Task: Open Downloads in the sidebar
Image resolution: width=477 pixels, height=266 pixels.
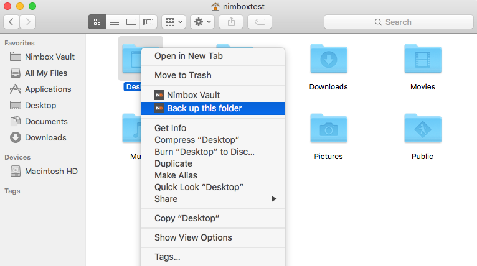Action: point(42,137)
